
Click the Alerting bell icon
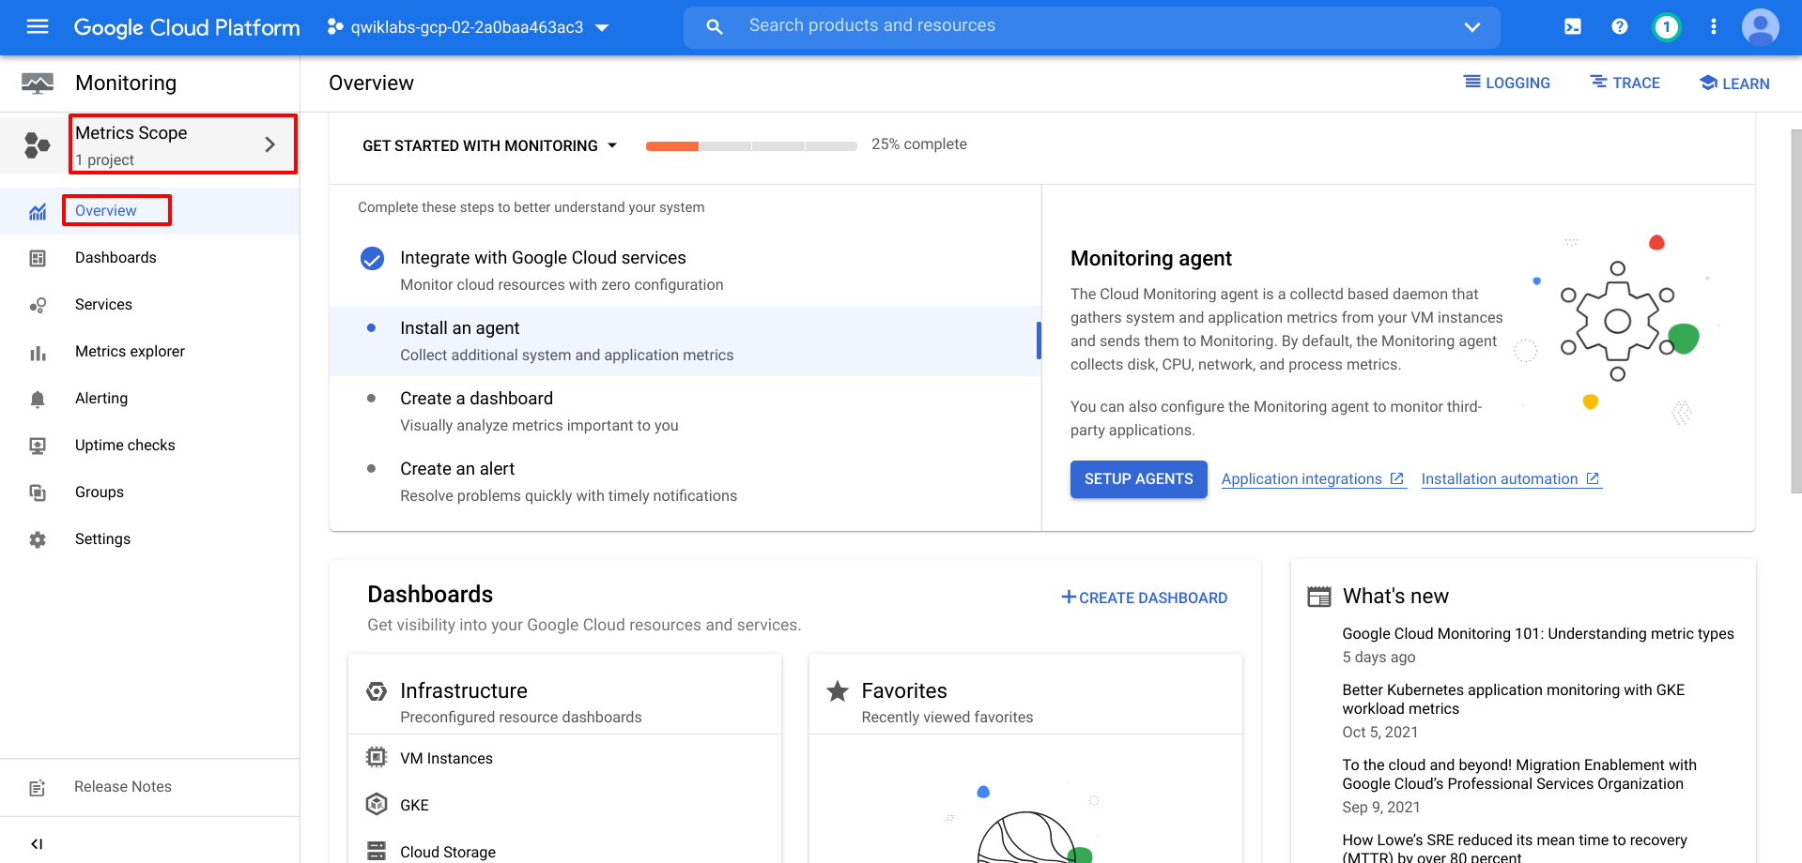click(x=38, y=400)
